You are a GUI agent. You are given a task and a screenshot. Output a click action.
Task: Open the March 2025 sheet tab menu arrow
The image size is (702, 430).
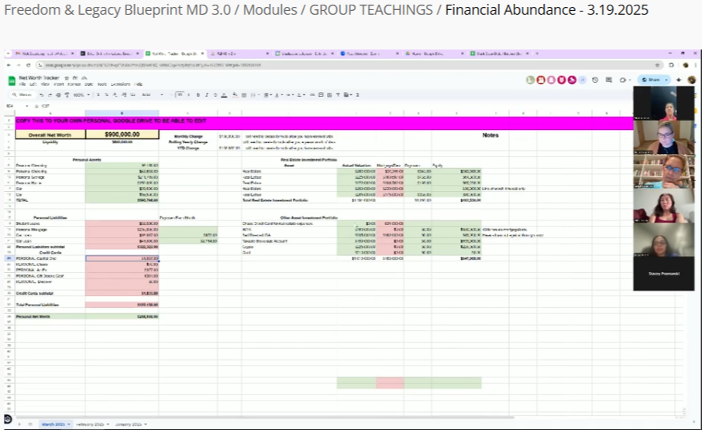69,424
